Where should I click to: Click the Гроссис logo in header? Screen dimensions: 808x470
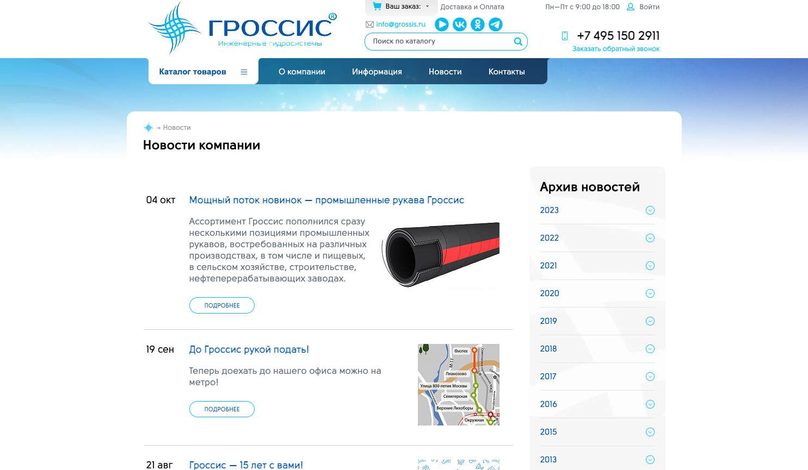pyautogui.click(x=243, y=28)
